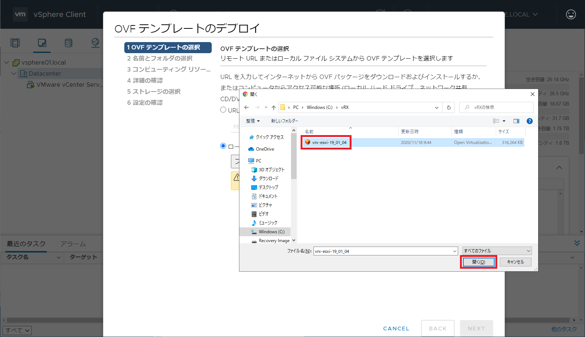Click the vm logo in header

coord(20,14)
